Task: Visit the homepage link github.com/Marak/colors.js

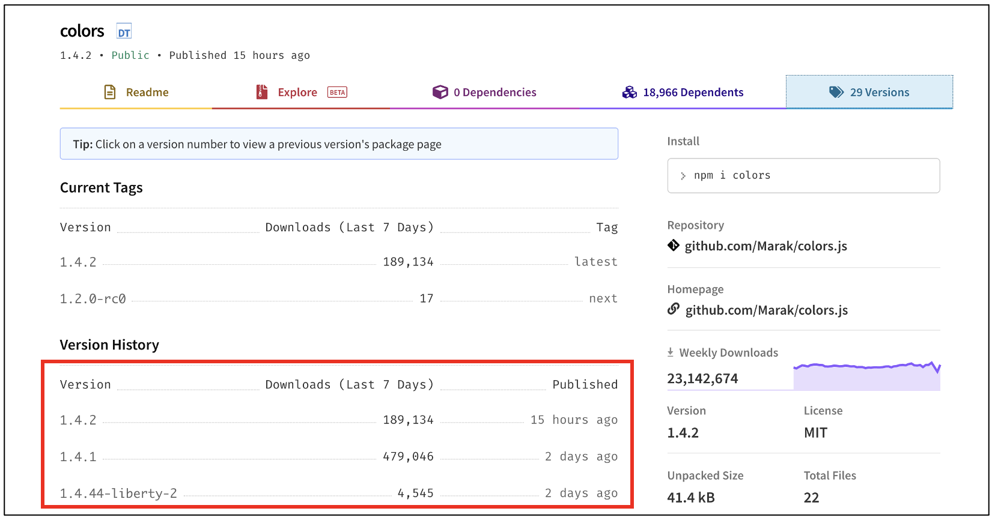Action: pyautogui.click(x=766, y=310)
